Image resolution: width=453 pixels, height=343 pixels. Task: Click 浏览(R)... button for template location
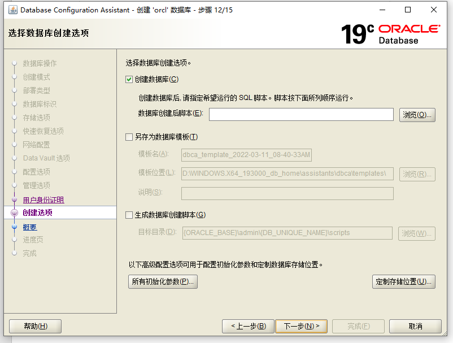417,174
